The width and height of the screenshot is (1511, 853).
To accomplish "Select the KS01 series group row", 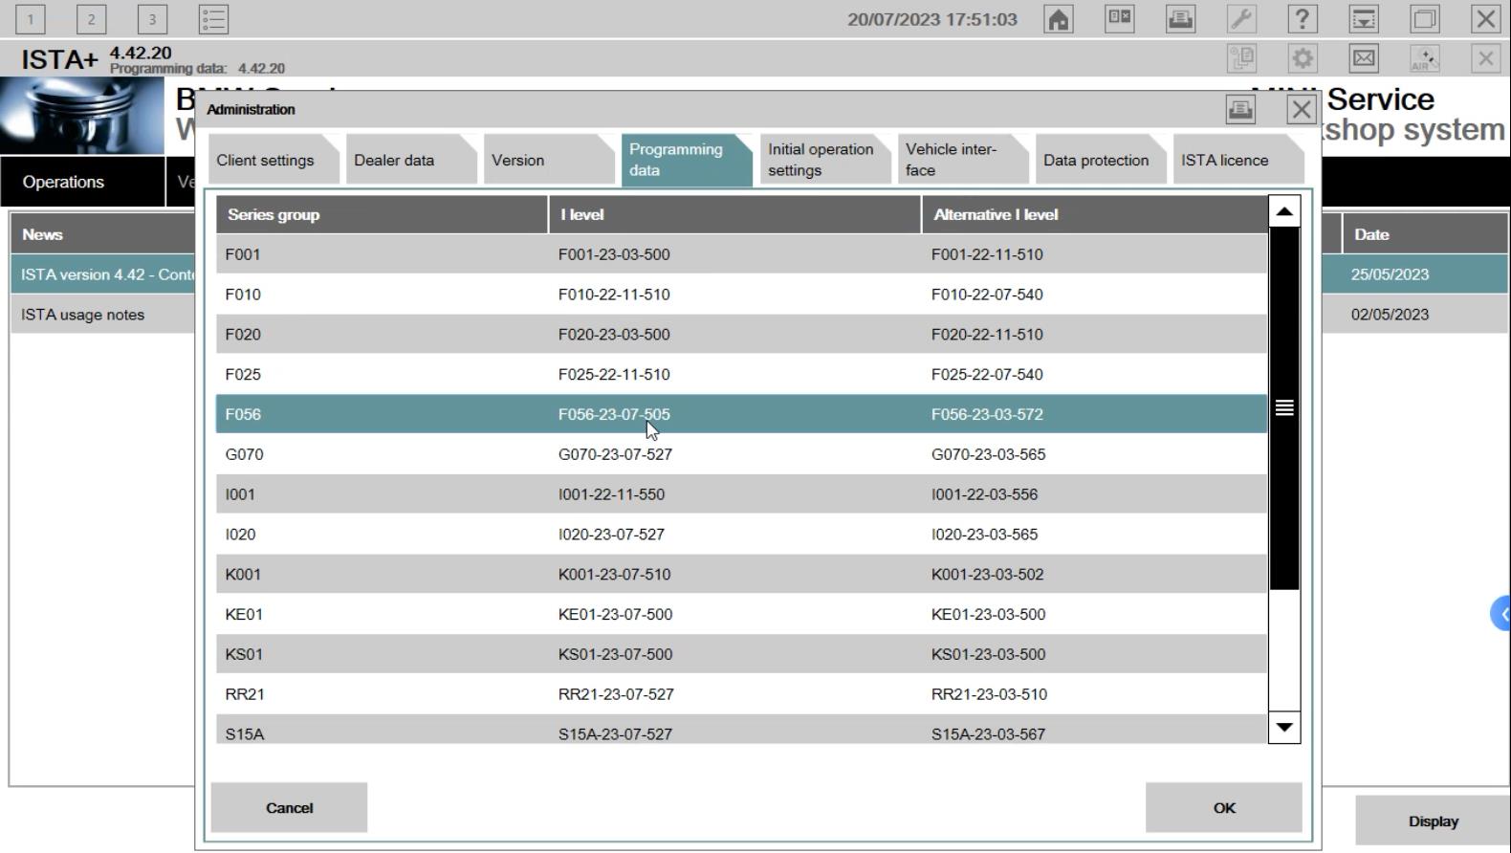I will click(x=741, y=655).
